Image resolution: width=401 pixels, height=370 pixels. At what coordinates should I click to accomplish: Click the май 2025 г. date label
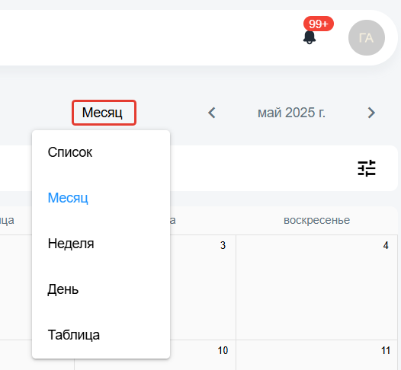click(291, 113)
